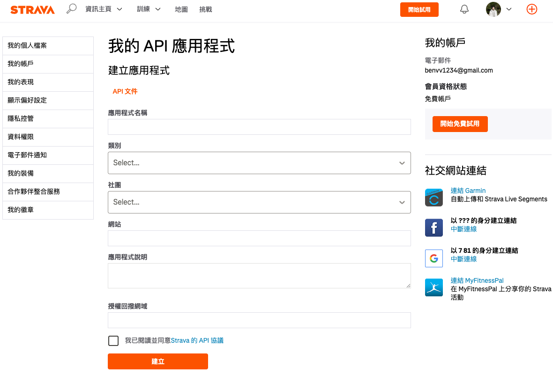This screenshot has height=375, width=553.
Task: Focus the 應用程式說明 text area
Action: [259, 276]
